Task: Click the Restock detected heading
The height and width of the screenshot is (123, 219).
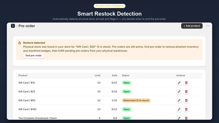Action: point(34,43)
